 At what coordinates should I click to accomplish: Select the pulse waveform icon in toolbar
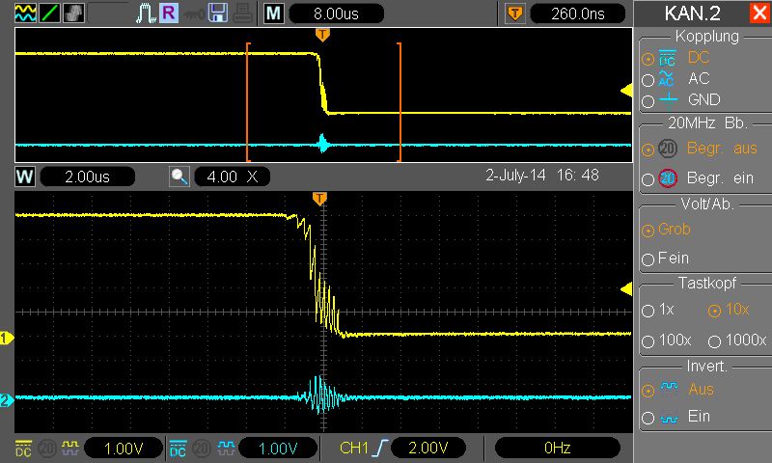tap(145, 14)
